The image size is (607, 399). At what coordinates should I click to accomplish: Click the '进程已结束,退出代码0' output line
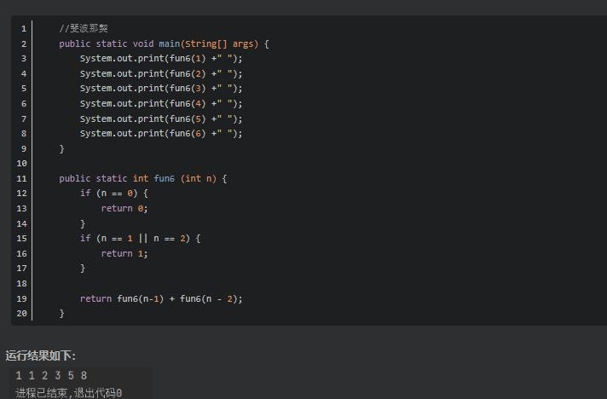pos(68,393)
